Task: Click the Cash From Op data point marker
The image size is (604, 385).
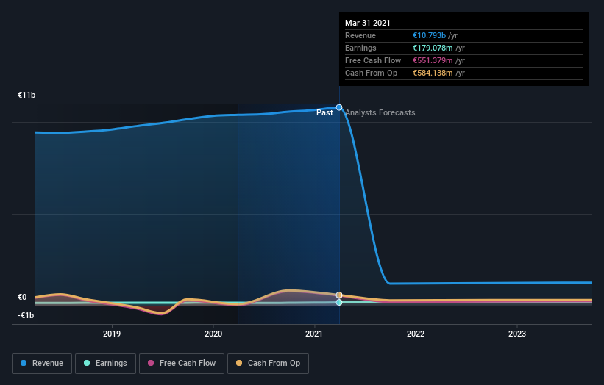Action: coord(339,295)
